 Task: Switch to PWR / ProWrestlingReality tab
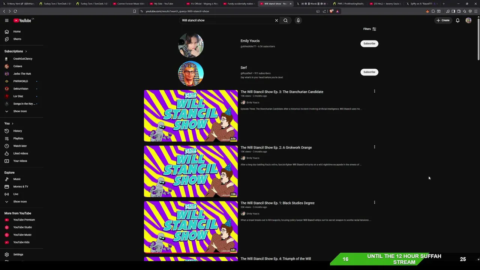point(349,4)
